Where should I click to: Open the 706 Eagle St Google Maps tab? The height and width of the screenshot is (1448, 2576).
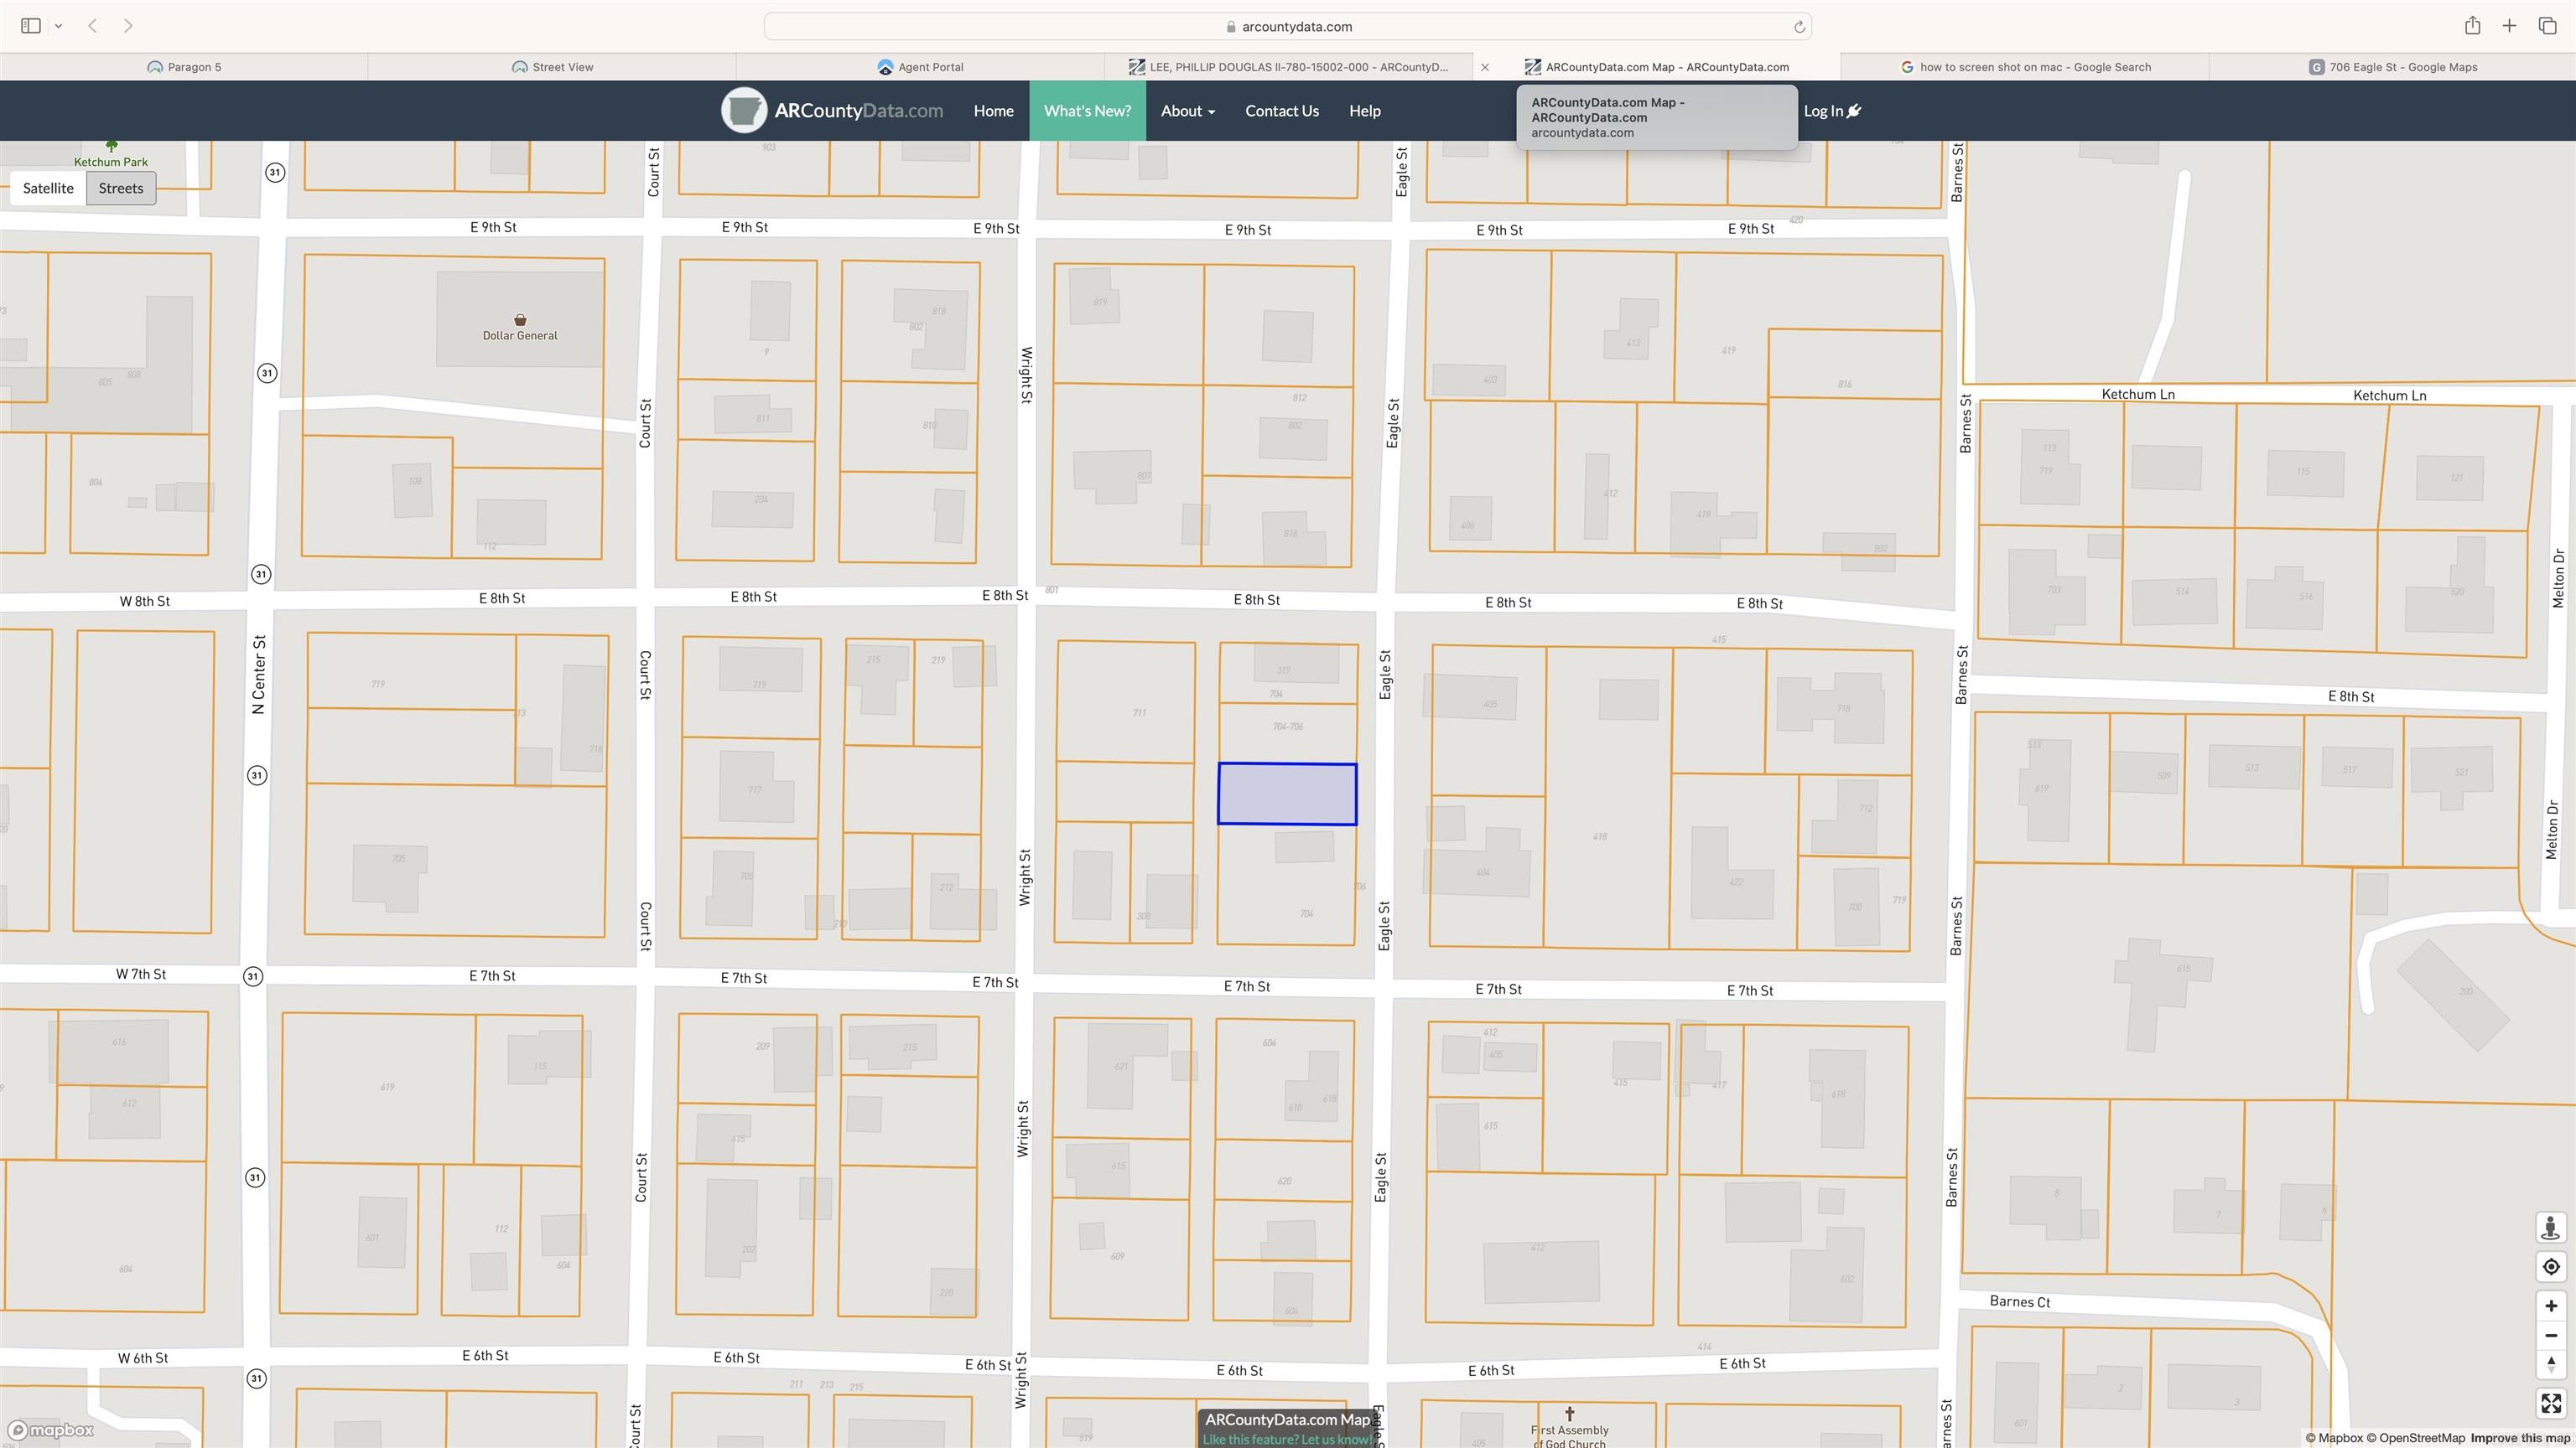click(2392, 67)
